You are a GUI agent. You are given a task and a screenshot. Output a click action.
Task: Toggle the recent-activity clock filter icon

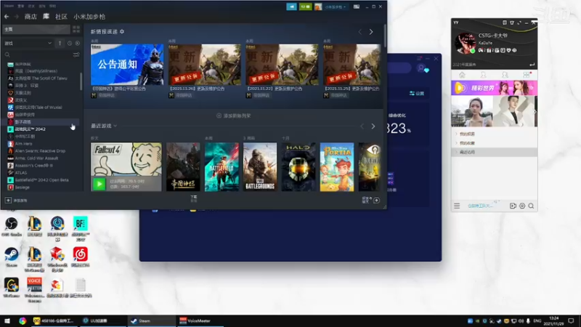(x=70, y=44)
